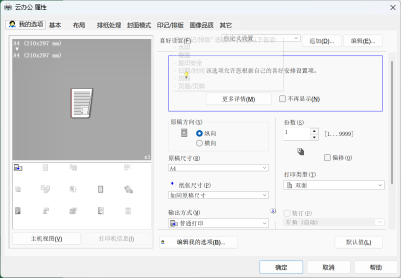This screenshot has height=278, width=401.
Task: Click the collate pages icon under 份数
Action: pos(301,151)
